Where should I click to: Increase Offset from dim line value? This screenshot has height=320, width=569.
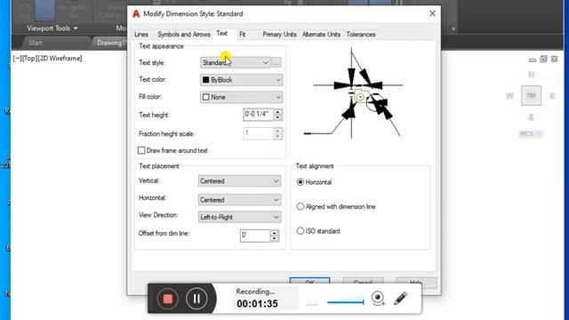click(275, 233)
